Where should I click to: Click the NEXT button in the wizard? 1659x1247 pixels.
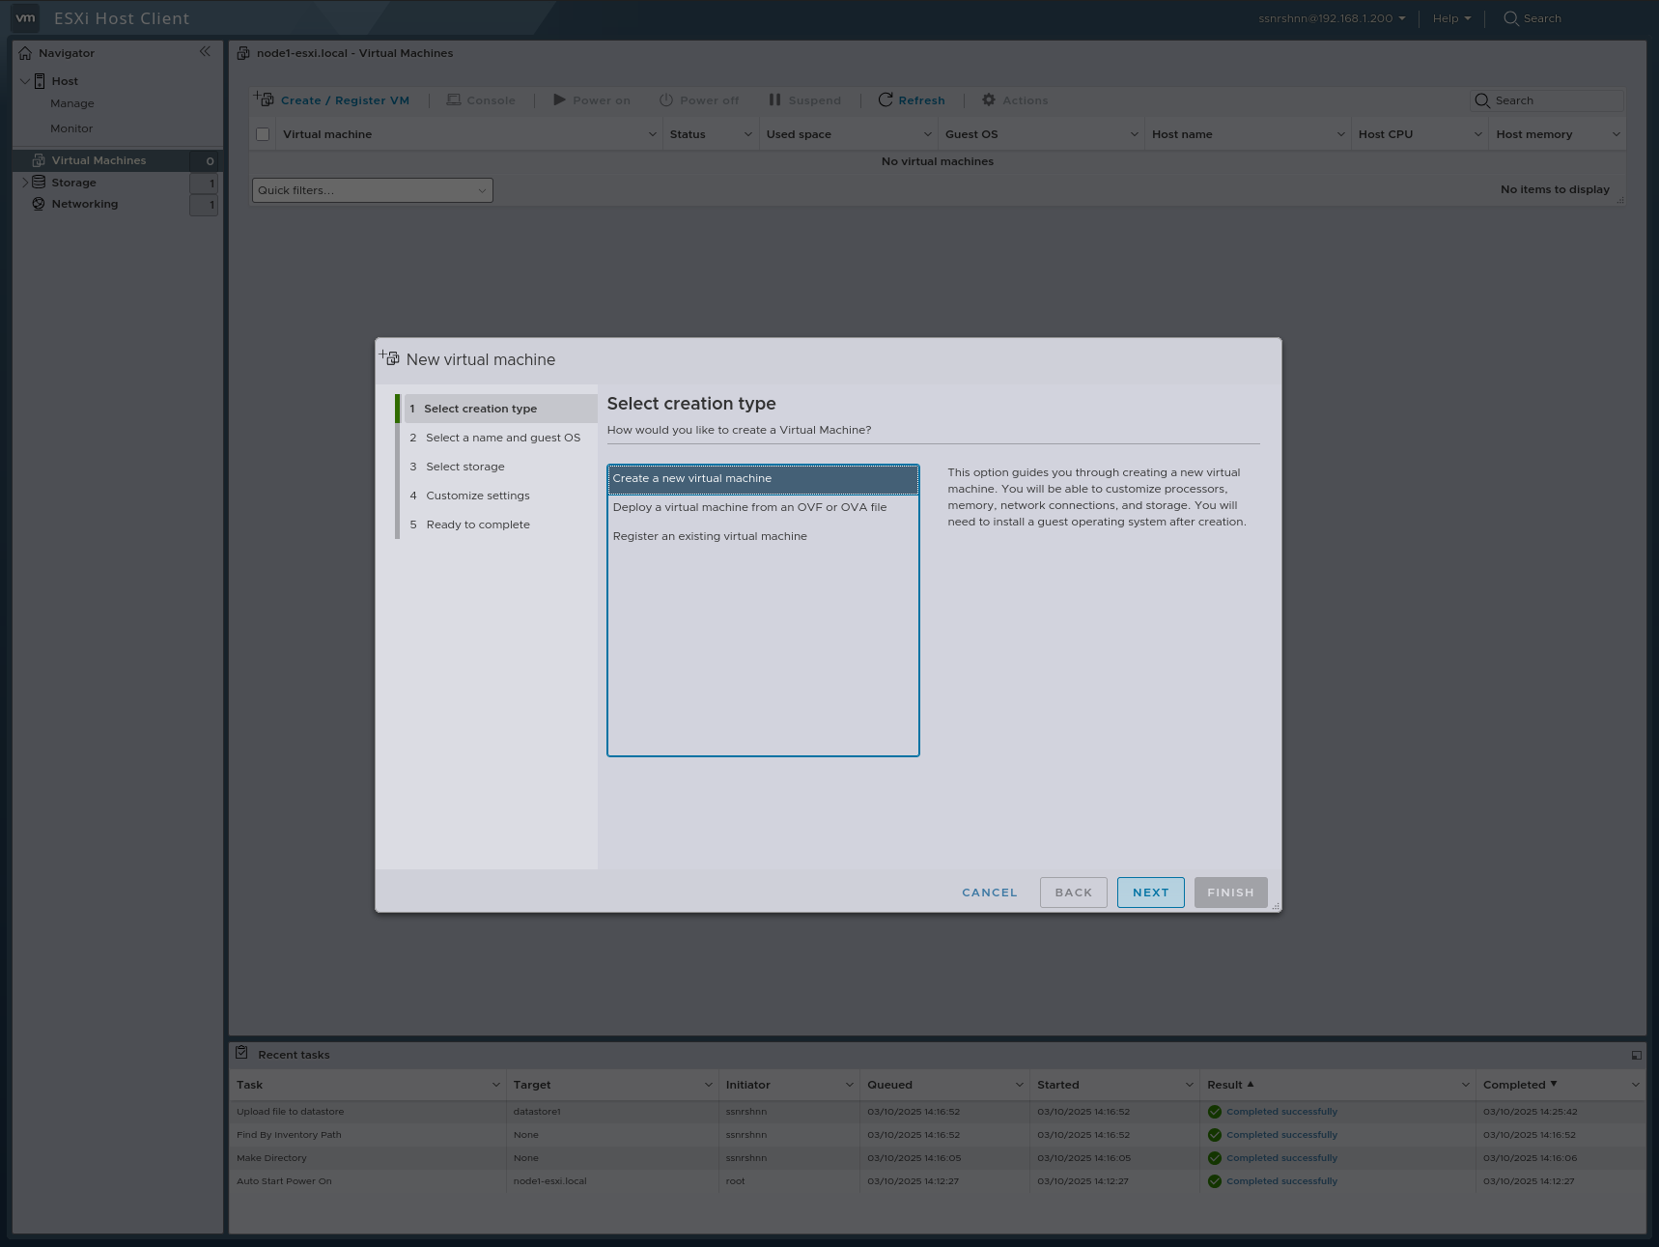pos(1150,892)
